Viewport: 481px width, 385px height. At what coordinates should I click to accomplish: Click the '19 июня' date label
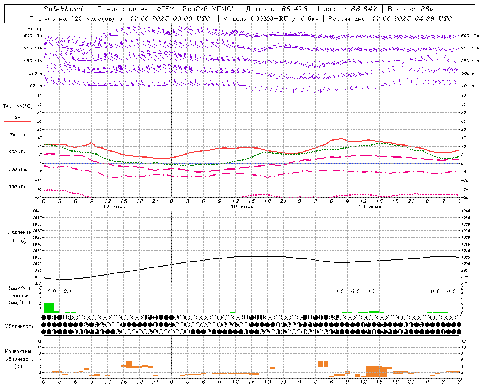370,207
